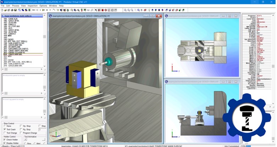Open the Help menu

coord(61,6)
